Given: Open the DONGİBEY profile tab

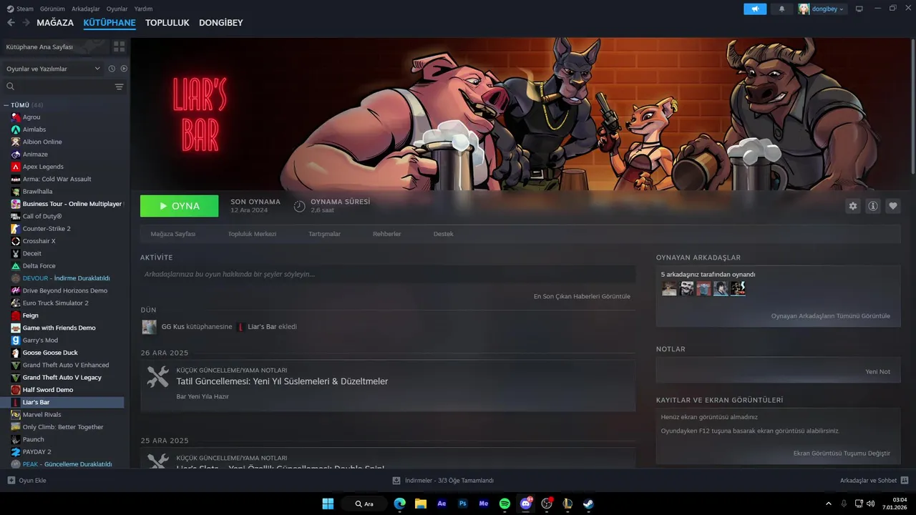Looking at the screenshot, I should tap(221, 23).
